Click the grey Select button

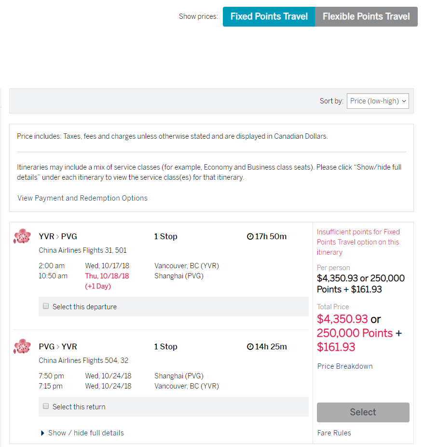pos(363,412)
